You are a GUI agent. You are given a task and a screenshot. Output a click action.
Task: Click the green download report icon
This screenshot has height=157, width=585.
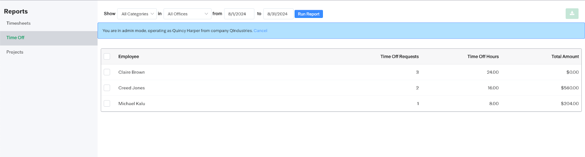[x=572, y=13]
